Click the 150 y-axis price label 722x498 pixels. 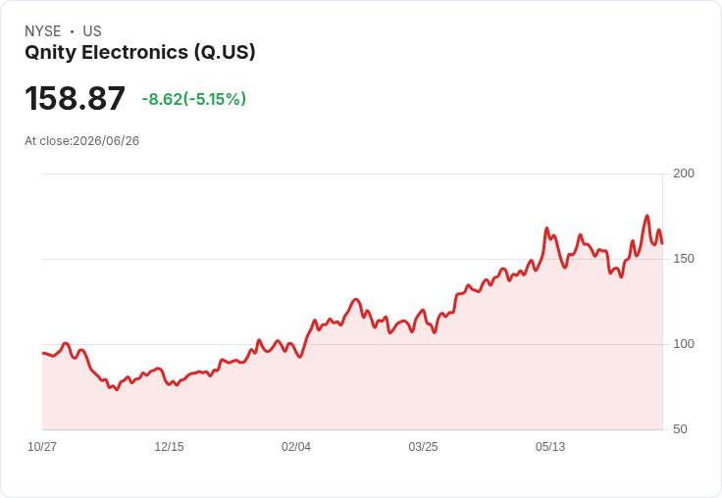click(684, 259)
